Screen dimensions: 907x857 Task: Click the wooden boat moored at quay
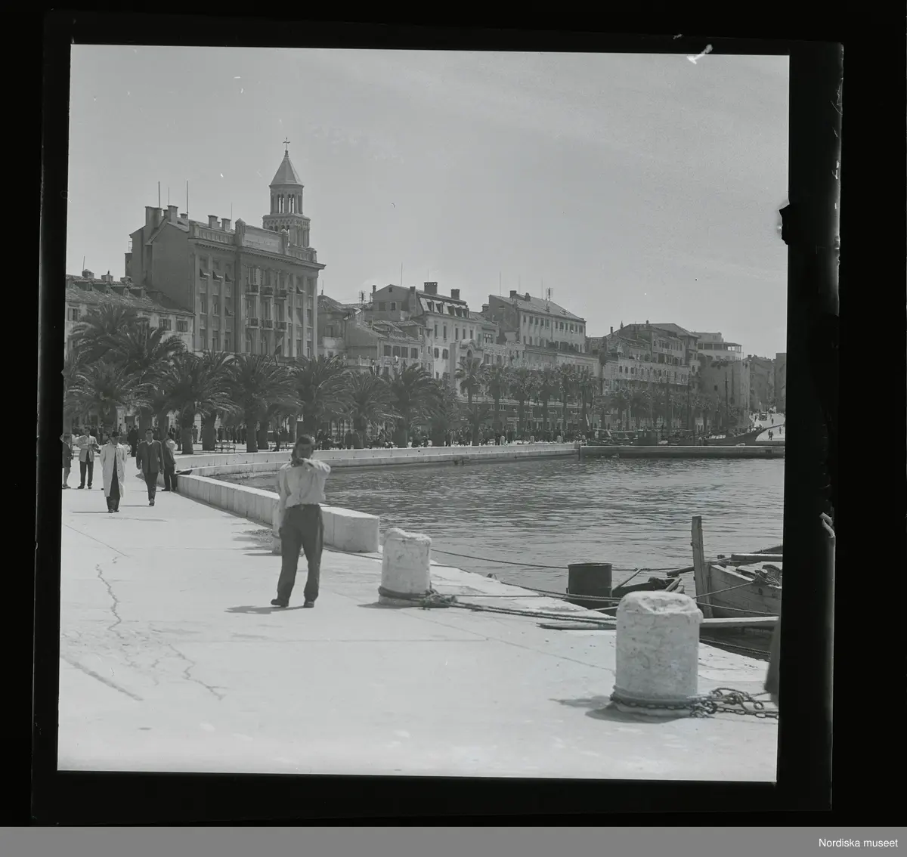click(x=737, y=582)
